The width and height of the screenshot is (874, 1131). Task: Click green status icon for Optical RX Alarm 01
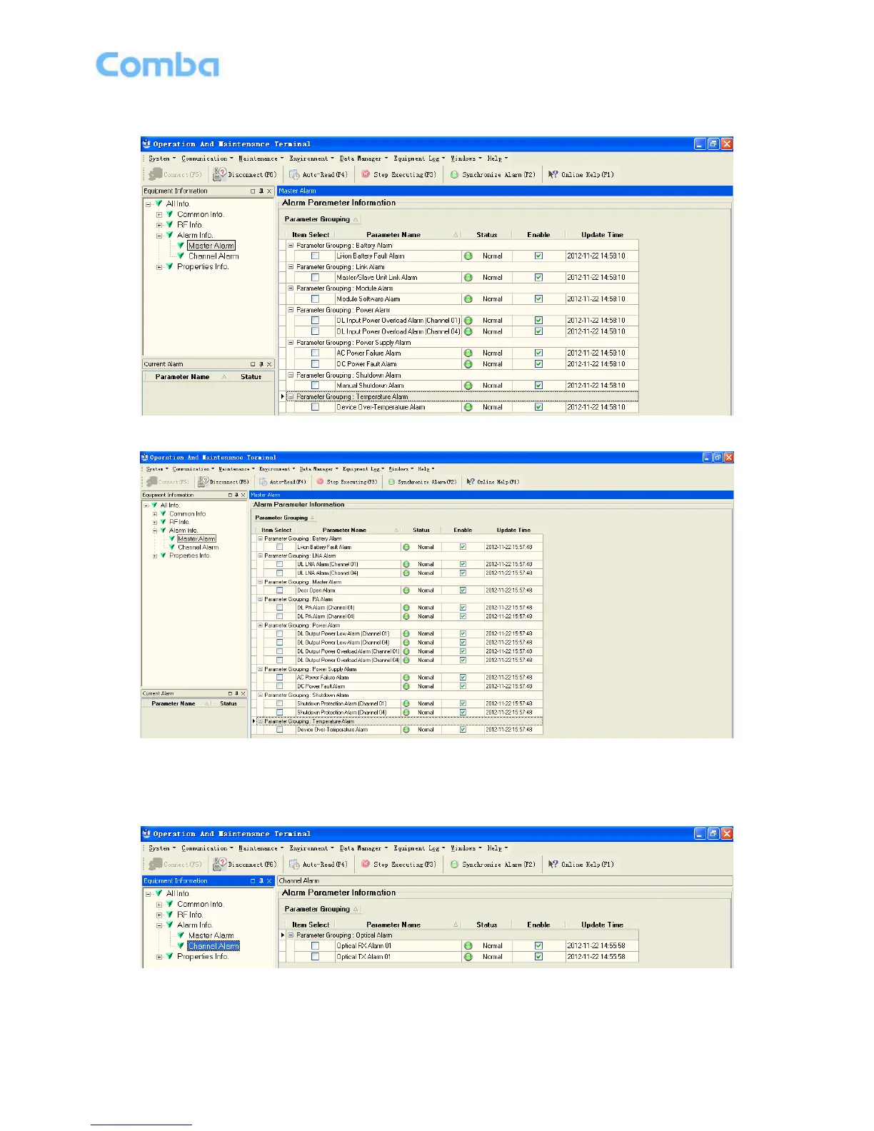coord(468,946)
